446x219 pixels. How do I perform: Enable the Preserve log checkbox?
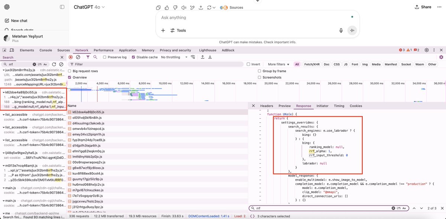[104, 57]
